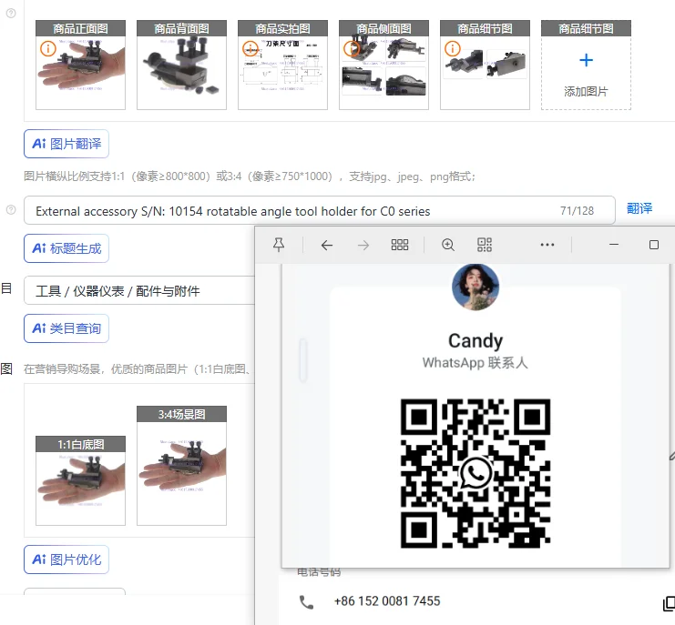Select the 商品实拍图 thumbnail
This screenshot has width=675, height=625.
[x=282, y=65]
